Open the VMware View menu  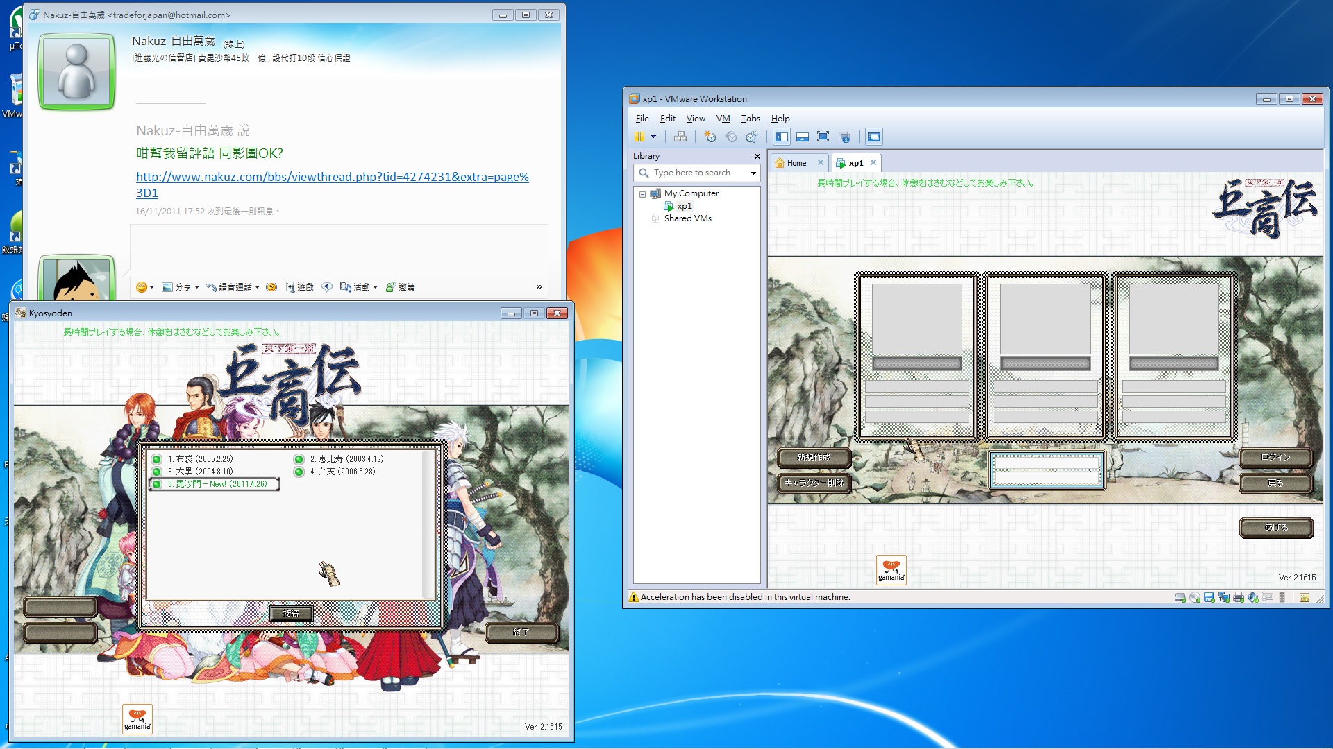pyautogui.click(x=696, y=119)
